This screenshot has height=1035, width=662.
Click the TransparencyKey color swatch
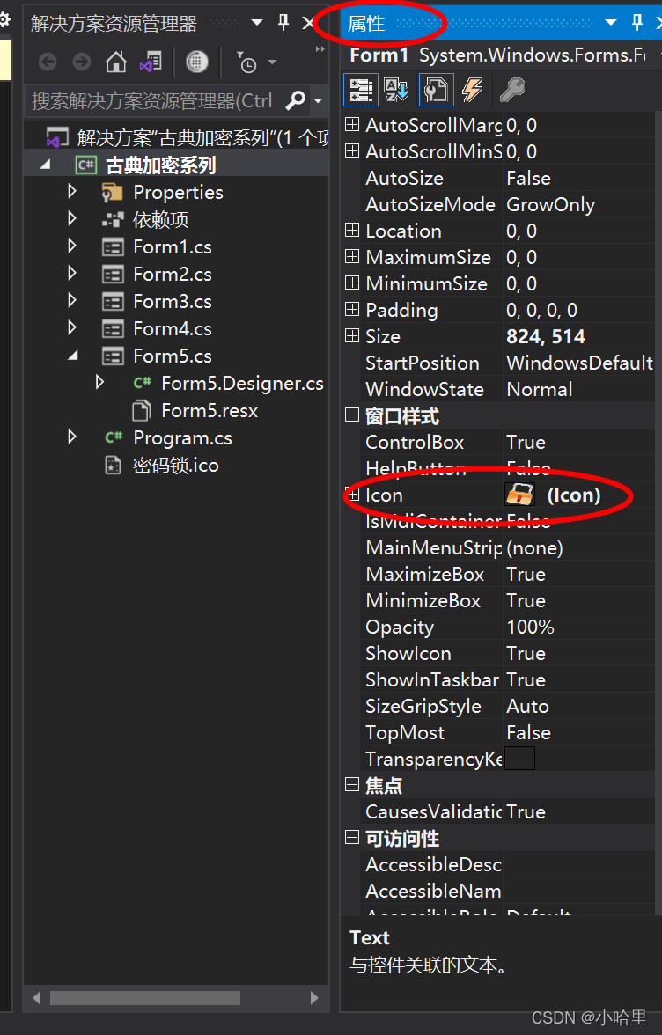(519, 759)
